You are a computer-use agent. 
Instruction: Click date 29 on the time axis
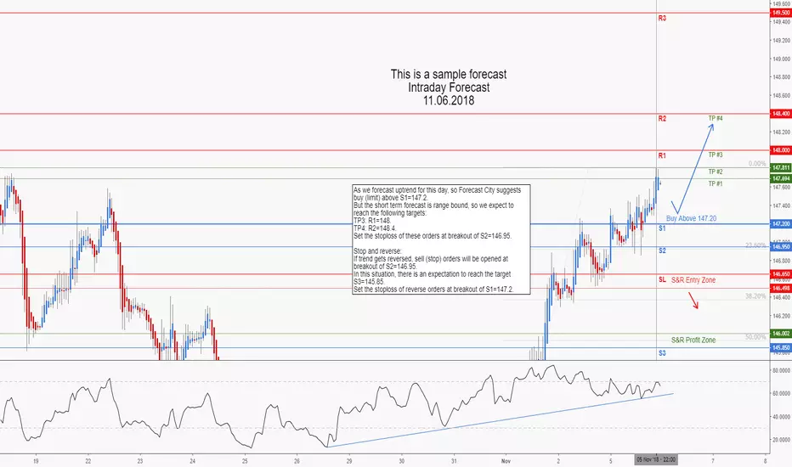(x=349, y=461)
